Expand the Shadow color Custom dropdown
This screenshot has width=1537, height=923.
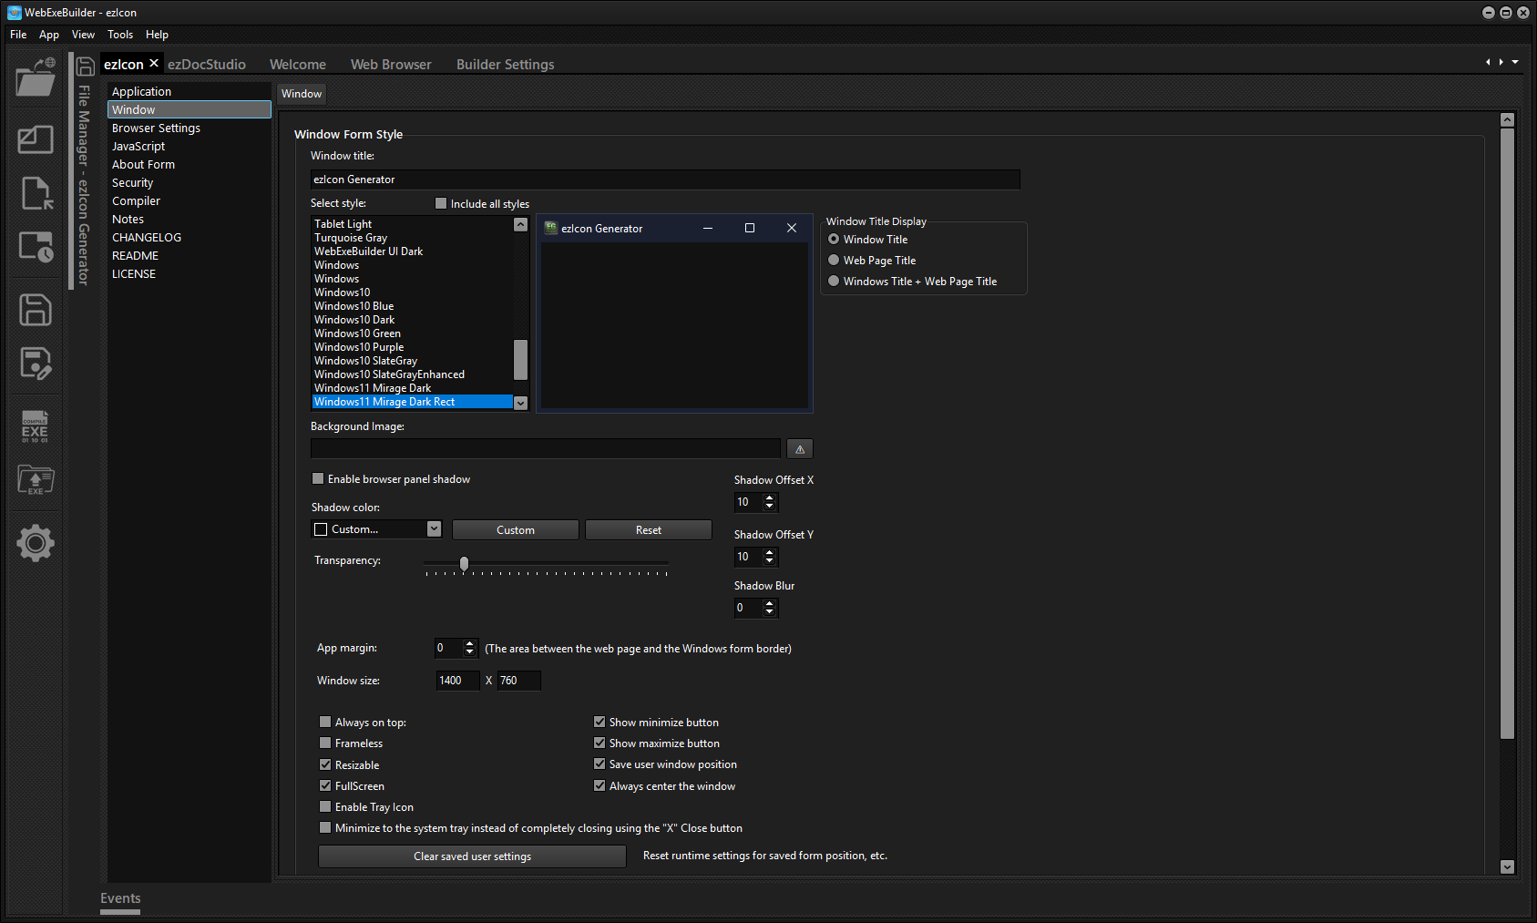point(434,529)
